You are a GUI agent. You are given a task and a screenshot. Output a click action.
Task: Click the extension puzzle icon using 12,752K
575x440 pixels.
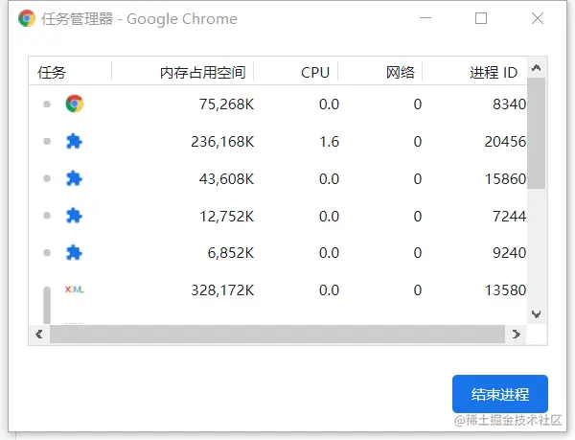[x=74, y=216]
